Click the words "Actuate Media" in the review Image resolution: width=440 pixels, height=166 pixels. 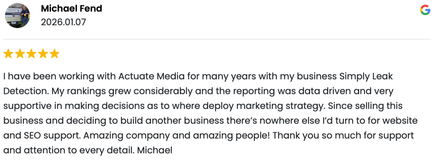tap(151, 76)
